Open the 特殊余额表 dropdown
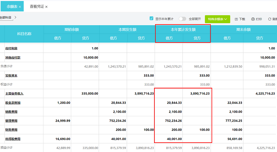Viewport: 277px width, 152px height. [217, 19]
